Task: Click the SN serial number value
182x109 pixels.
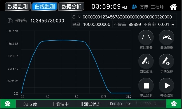Action: (x=127, y=17)
